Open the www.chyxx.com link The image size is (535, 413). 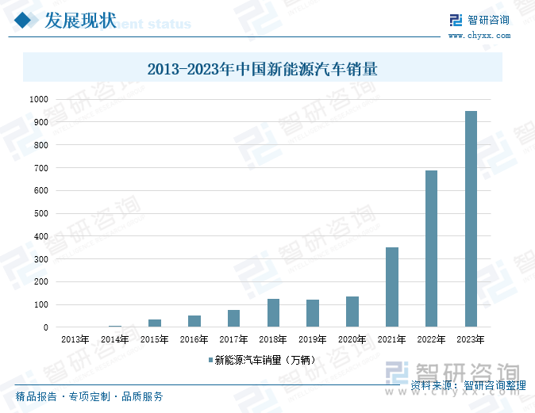click(x=479, y=36)
